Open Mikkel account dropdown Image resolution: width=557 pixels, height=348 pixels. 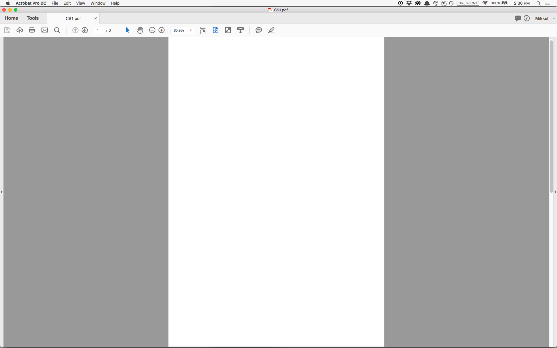[x=554, y=18]
